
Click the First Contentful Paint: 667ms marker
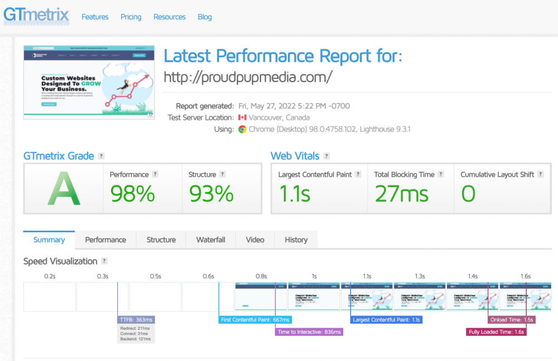(255, 320)
